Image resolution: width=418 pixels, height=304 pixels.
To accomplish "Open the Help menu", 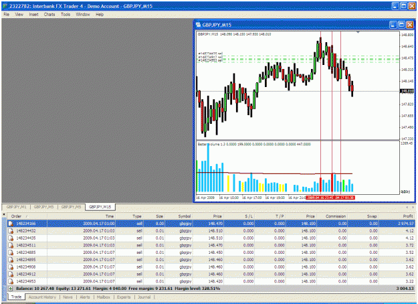I will (100, 15).
